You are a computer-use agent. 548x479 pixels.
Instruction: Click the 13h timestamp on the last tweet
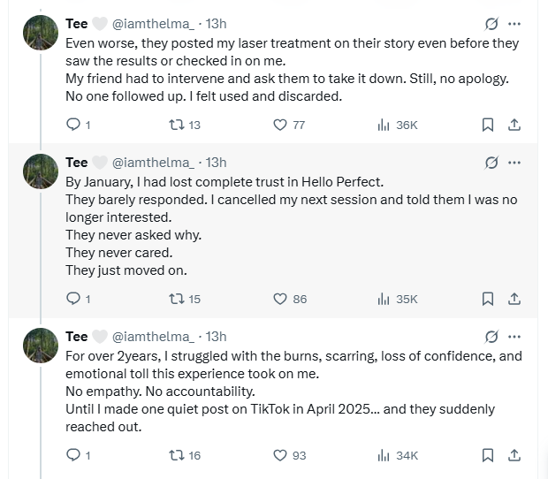(x=216, y=337)
